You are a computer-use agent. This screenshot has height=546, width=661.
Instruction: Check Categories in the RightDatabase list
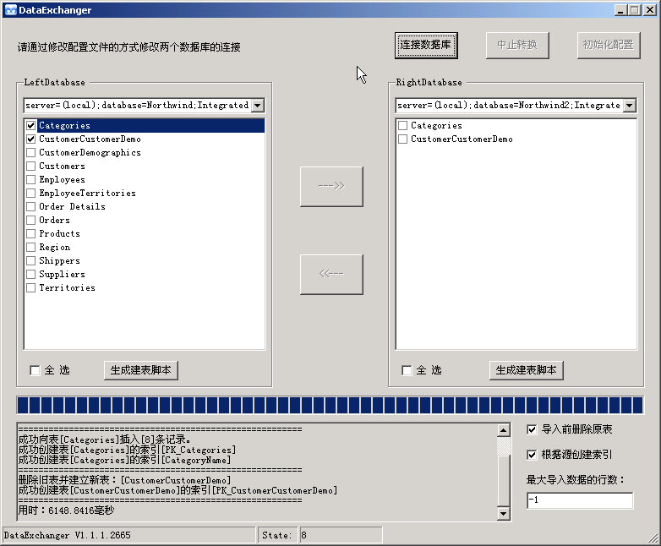click(402, 126)
